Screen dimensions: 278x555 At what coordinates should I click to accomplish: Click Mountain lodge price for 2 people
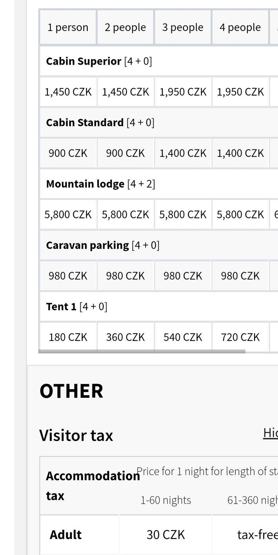click(125, 215)
